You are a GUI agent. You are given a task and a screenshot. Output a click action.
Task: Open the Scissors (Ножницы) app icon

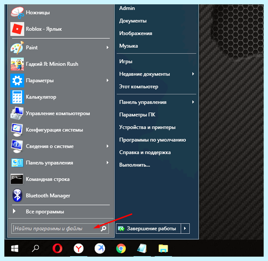click(17, 13)
